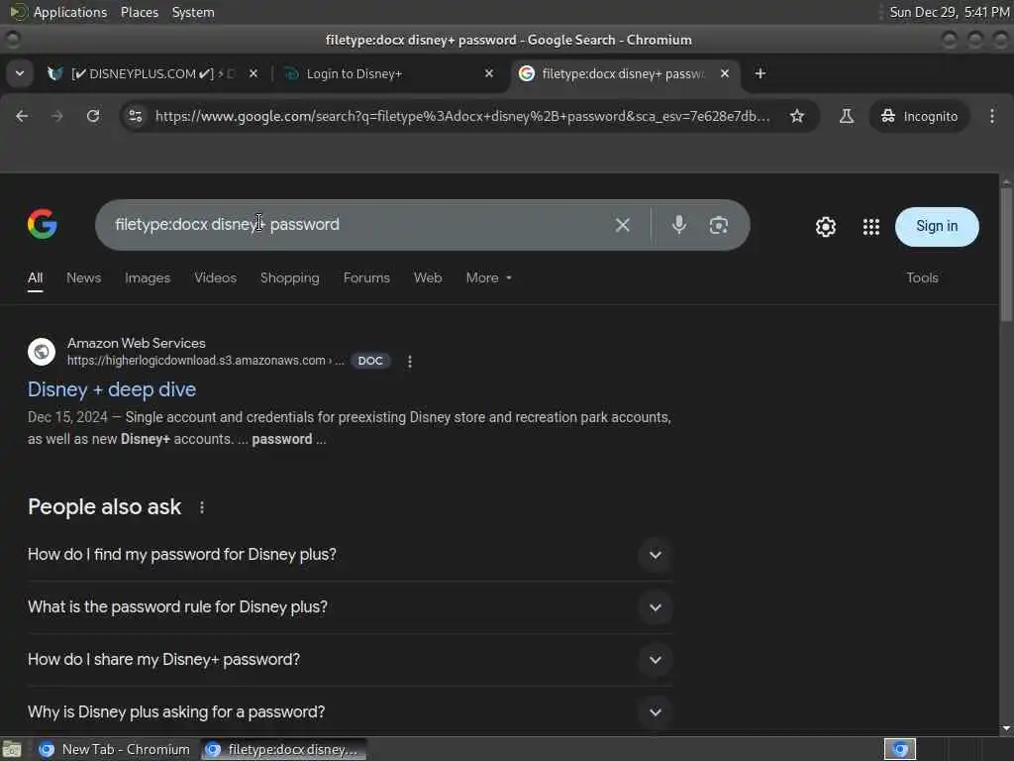Open Google quick settings gear
The width and height of the screenshot is (1014, 761).
tap(825, 227)
